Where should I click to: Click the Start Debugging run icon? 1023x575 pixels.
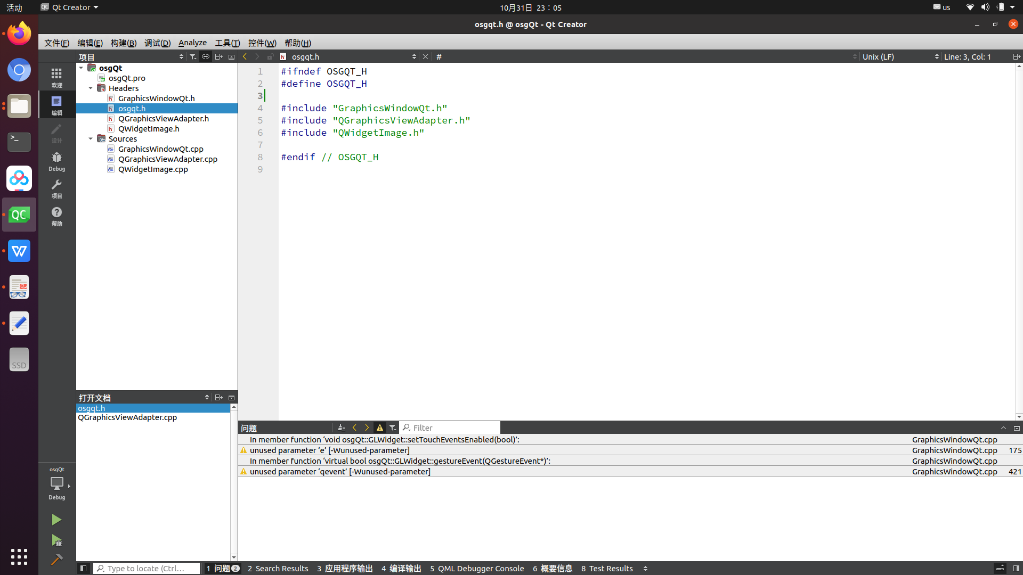click(56, 540)
